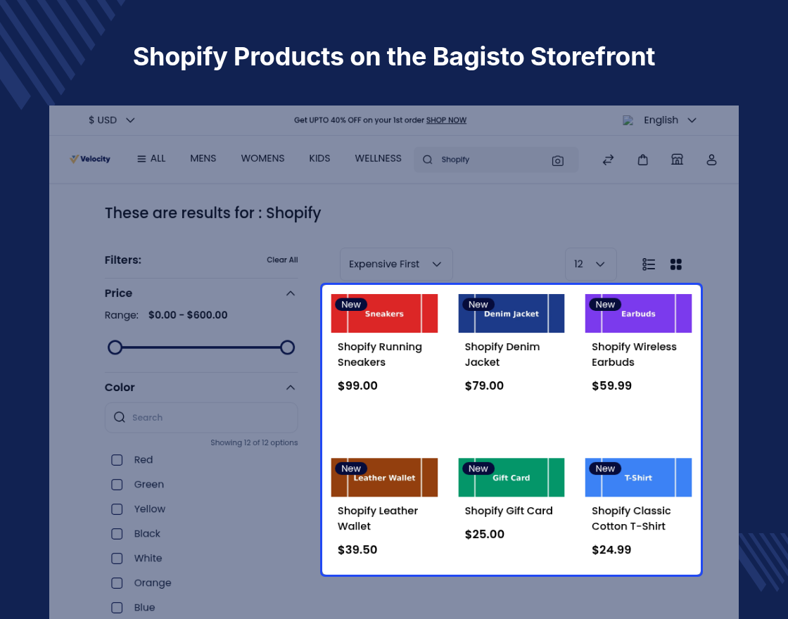Screen dimensions: 788x619
Task: Click the minimum price slider handle
Action: click(115, 347)
